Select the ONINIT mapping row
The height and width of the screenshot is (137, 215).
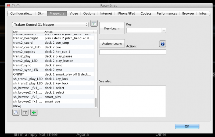[x=53, y=74]
